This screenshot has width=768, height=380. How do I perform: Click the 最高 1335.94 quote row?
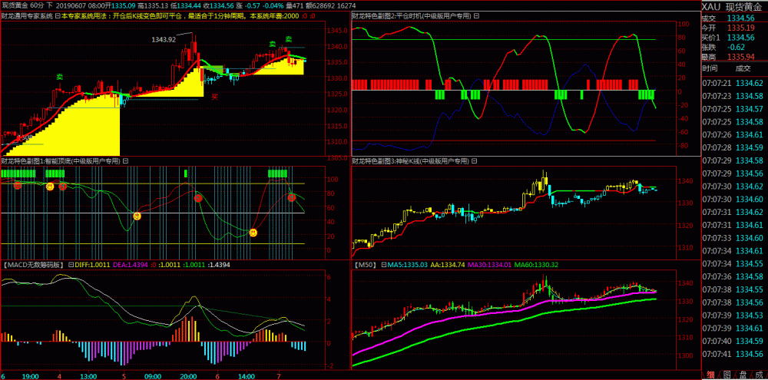pos(735,57)
